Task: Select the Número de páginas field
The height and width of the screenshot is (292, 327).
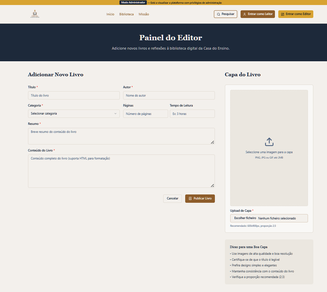Action: (x=145, y=114)
